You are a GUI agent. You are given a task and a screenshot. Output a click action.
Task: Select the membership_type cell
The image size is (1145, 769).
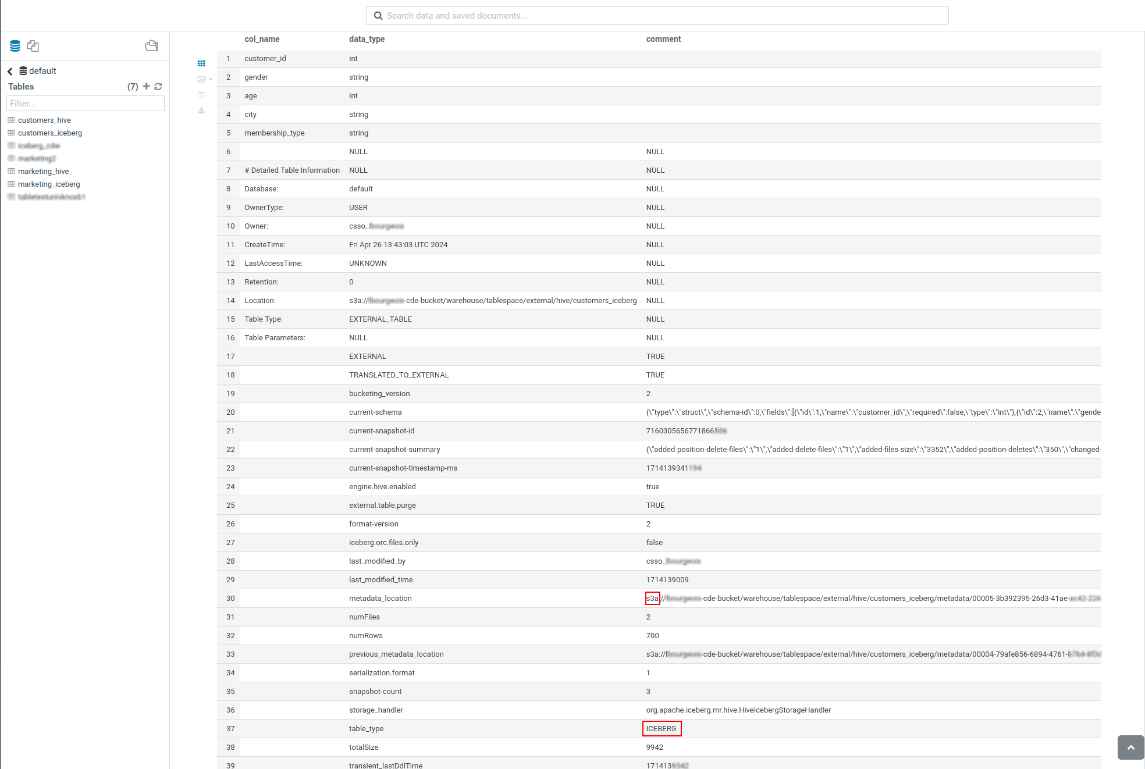click(x=275, y=133)
